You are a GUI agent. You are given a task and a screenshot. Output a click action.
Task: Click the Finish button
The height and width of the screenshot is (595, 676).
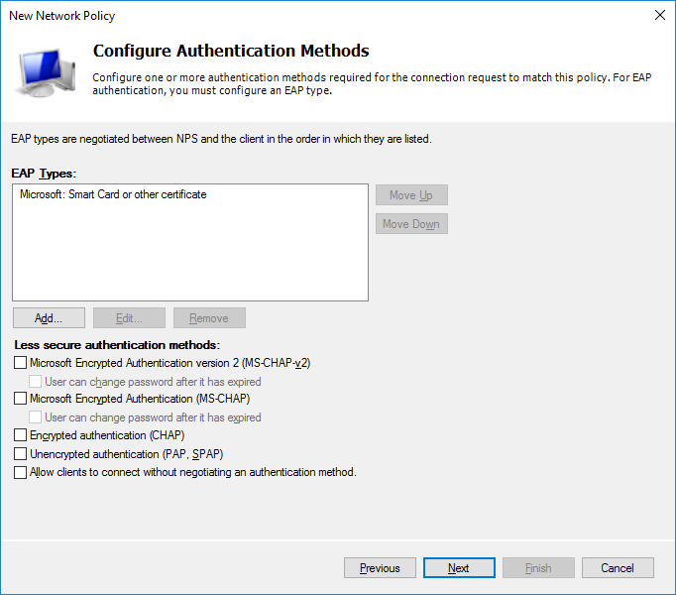point(538,568)
